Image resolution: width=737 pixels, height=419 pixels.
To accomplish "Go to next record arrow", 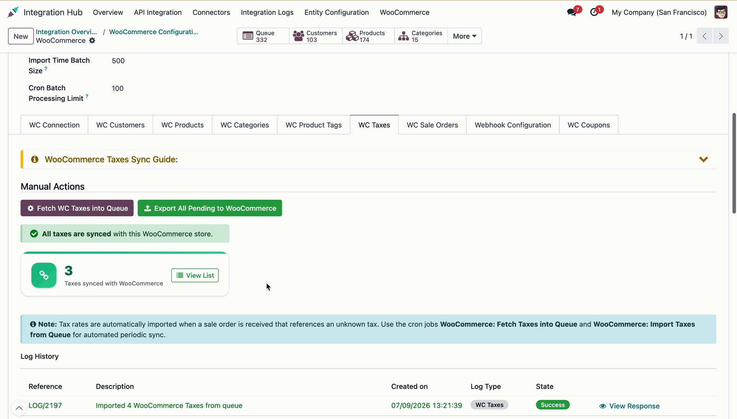I will point(721,36).
